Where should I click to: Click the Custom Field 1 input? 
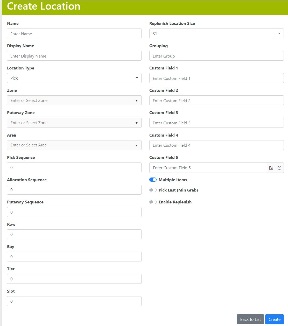click(216, 78)
